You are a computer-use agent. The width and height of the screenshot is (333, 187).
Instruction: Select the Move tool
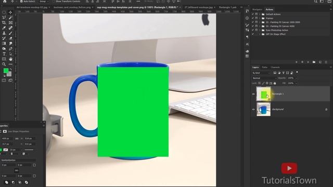(x=10, y=12)
